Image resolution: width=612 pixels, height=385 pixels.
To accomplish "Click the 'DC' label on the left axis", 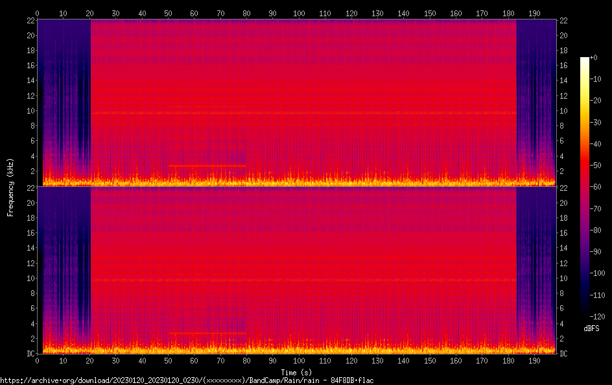I will click(30, 354).
